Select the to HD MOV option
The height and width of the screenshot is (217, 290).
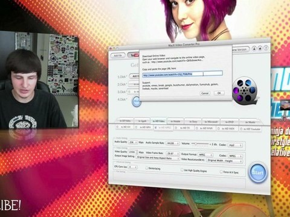227,128
